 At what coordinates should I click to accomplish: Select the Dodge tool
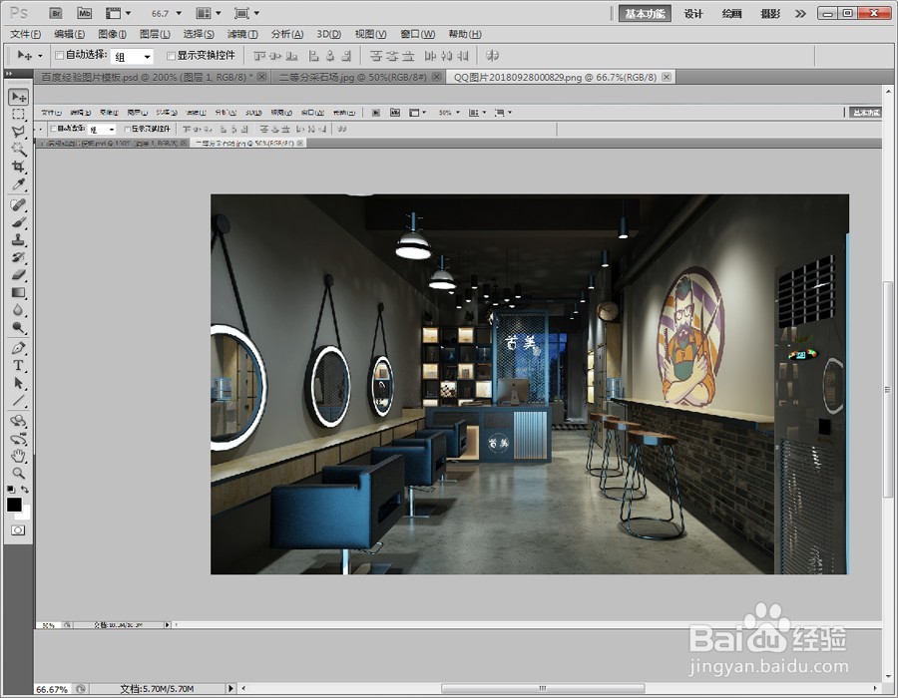click(18, 327)
